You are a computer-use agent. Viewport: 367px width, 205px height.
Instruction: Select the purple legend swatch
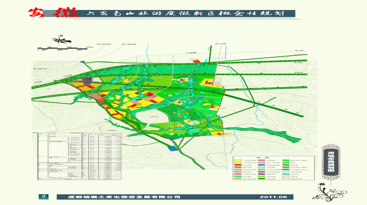[261, 174]
